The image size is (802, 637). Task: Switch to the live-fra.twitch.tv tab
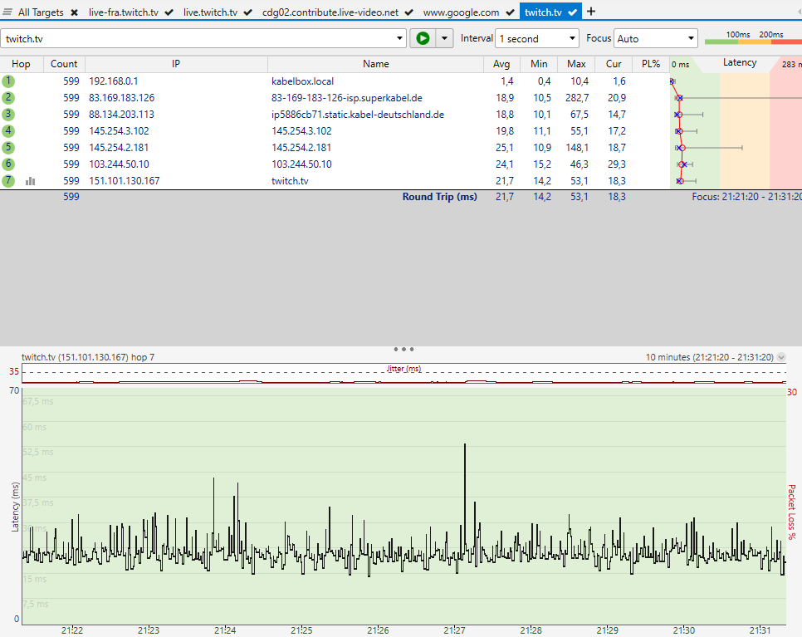coord(123,12)
